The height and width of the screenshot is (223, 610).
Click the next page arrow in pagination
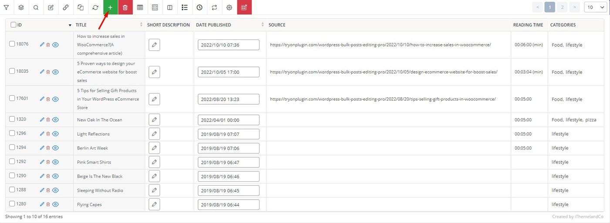(x=575, y=7)
